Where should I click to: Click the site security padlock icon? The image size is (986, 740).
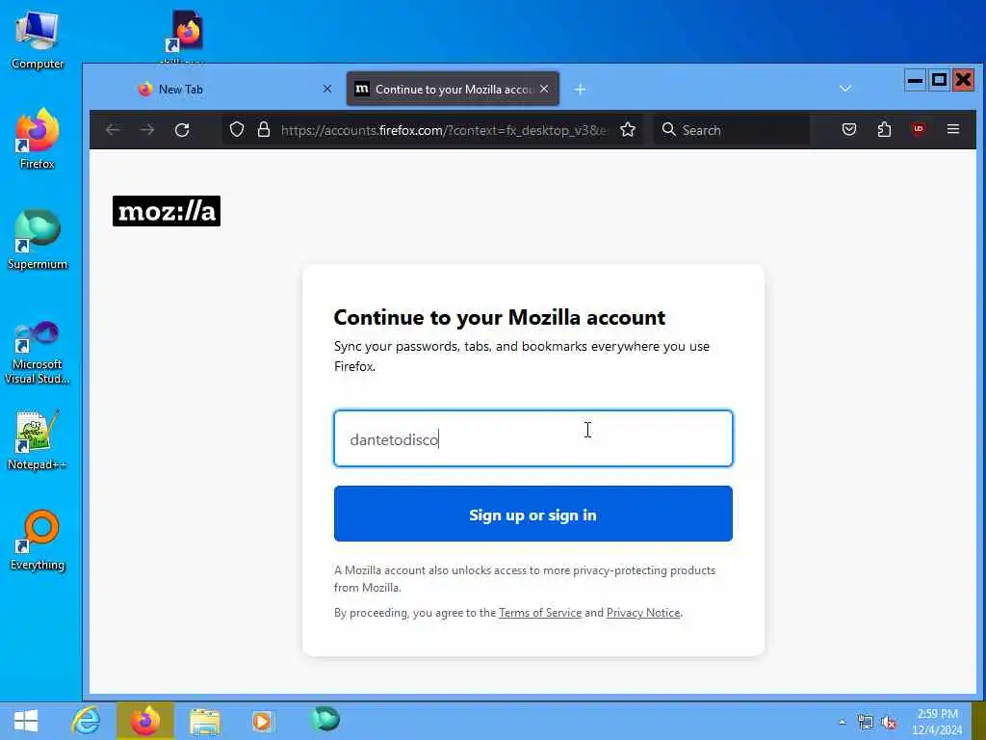pos(264,130)
